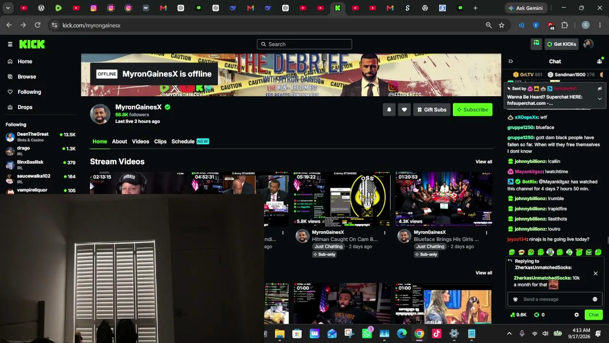This screenshot has width=609, height=343.
Task: Hide the pinned Superchat message
Action: tap(599, 89)
